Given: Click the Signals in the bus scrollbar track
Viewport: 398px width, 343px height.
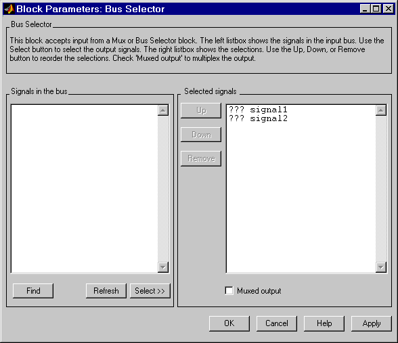Looking at the screenshot, I should click(x=163, y=189).
